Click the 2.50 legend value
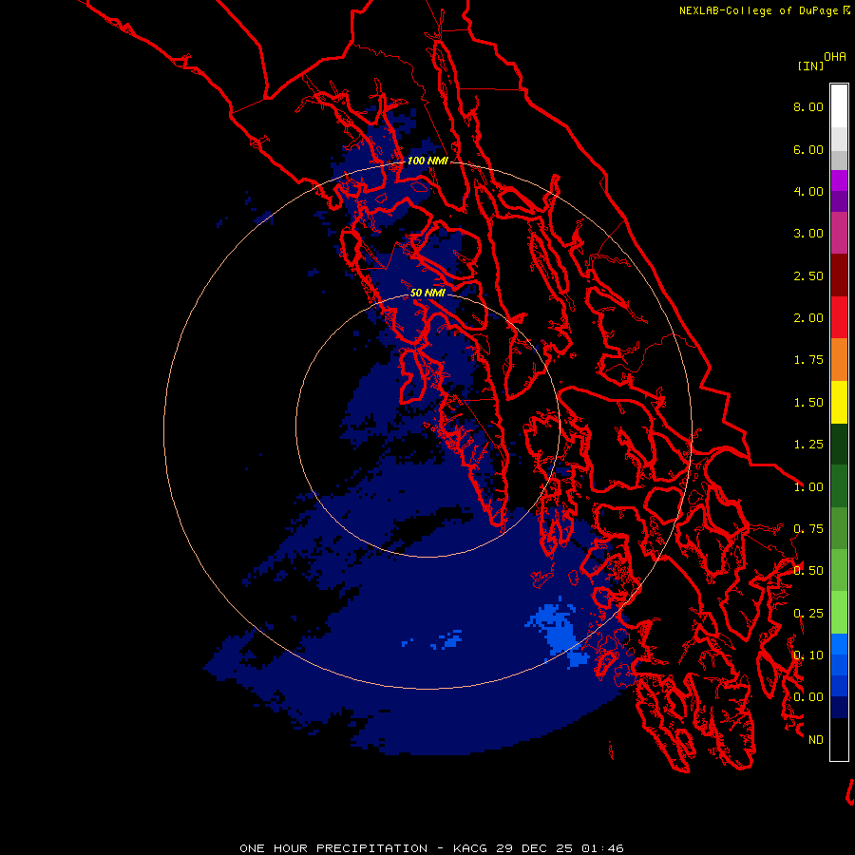This screenshot has width=855, height=855. click(808, 275)
